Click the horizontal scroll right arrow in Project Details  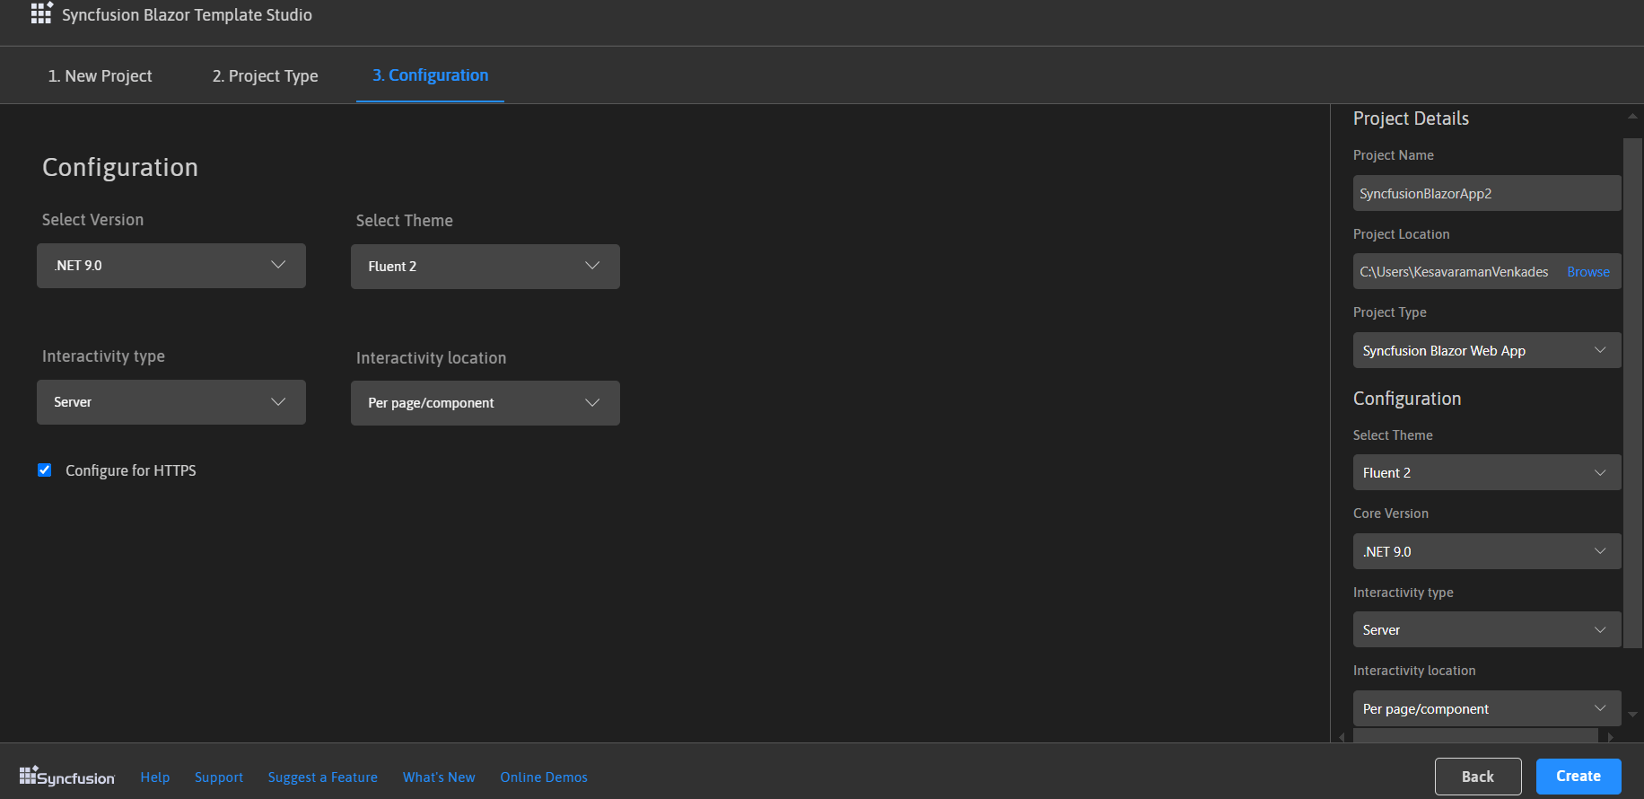[1611, 737]
